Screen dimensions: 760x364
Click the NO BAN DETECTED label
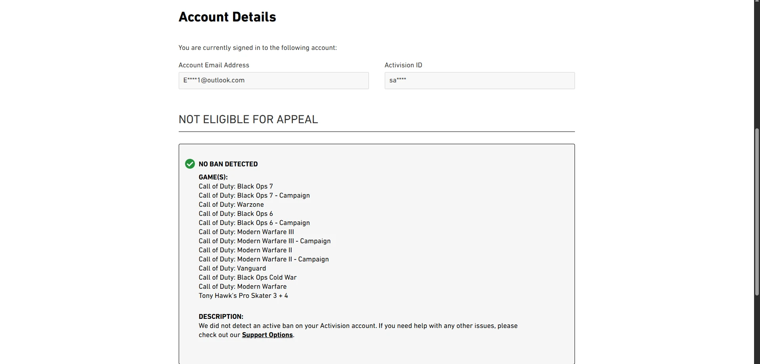(228, 164)
